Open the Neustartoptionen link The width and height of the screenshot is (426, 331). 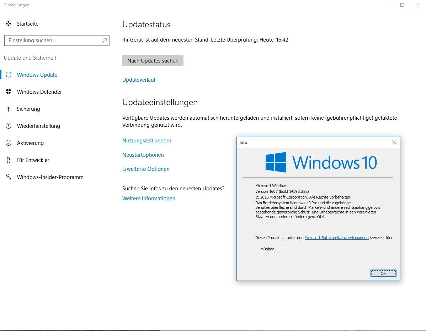[x=143, y=154]
